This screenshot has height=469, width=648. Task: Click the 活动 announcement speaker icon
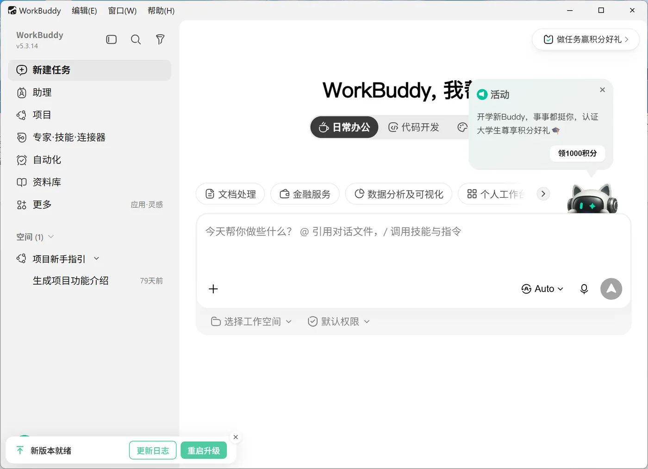tap(482, 94)
